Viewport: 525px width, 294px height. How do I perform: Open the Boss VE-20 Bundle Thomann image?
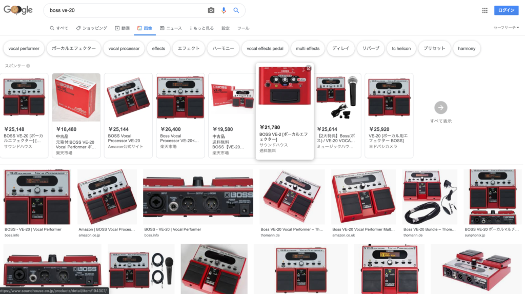pyautogui.click(x=430, y=197)
